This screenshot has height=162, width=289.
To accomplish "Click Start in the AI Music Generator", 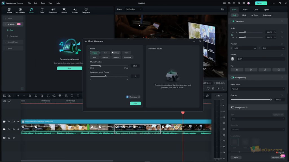I will tap(135, 103).
